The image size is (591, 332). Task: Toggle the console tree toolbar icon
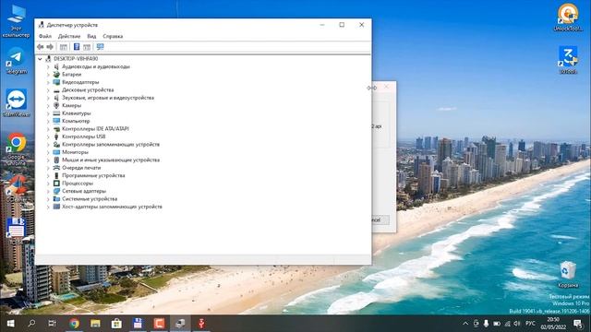click(64, 47)
